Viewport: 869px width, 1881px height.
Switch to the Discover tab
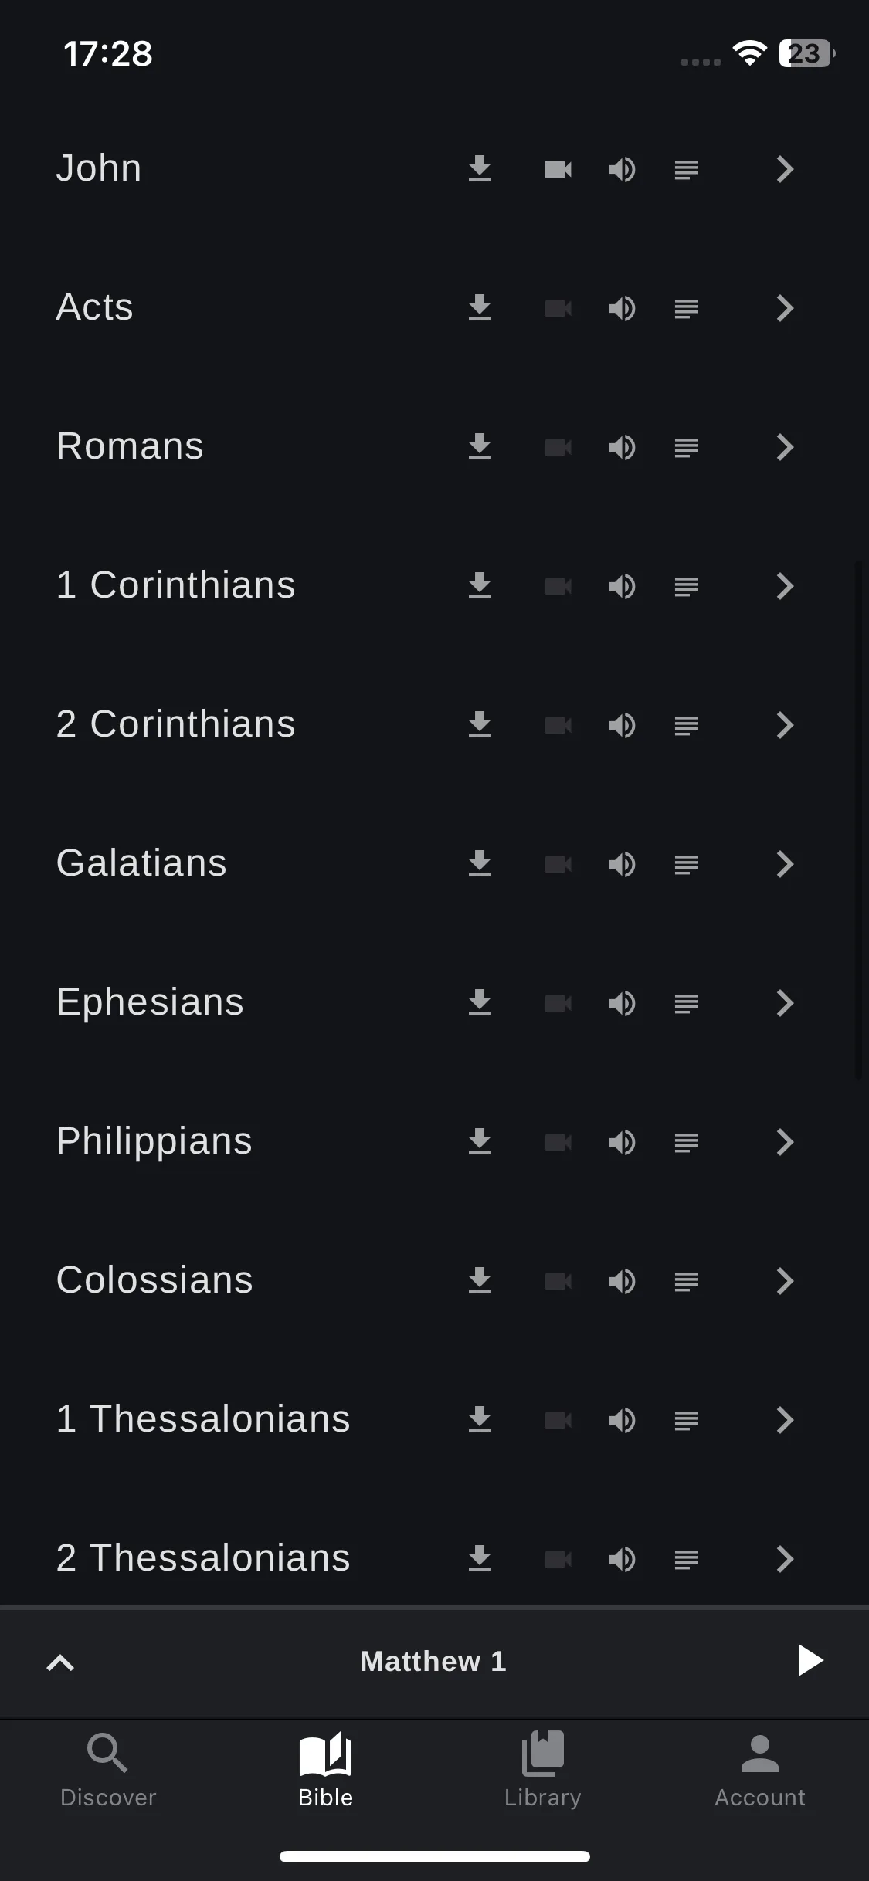click(108, 1770)
